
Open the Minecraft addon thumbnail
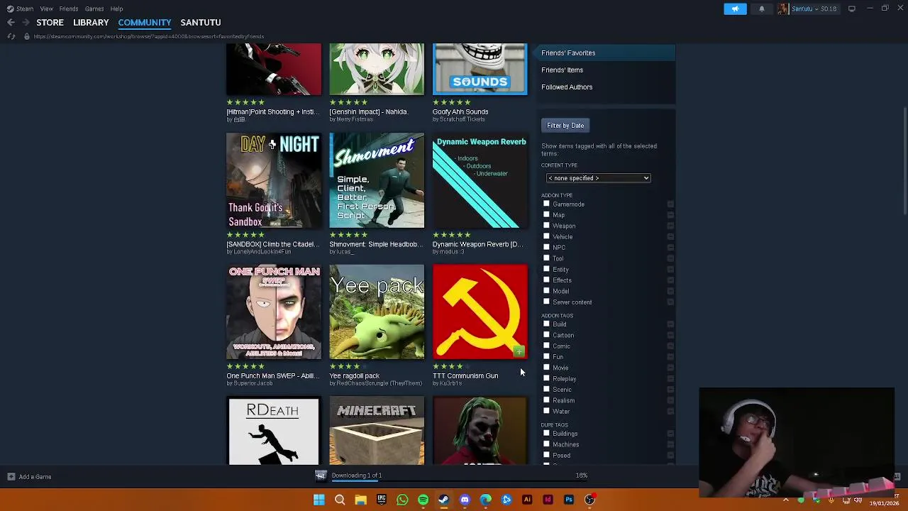tap(377, 431)
